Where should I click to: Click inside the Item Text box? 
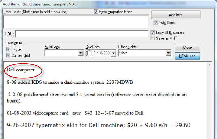76,22
